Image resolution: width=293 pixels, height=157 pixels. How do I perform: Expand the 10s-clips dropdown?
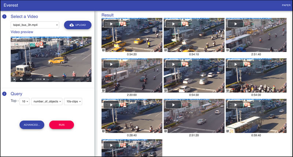(x=73, y=101)
